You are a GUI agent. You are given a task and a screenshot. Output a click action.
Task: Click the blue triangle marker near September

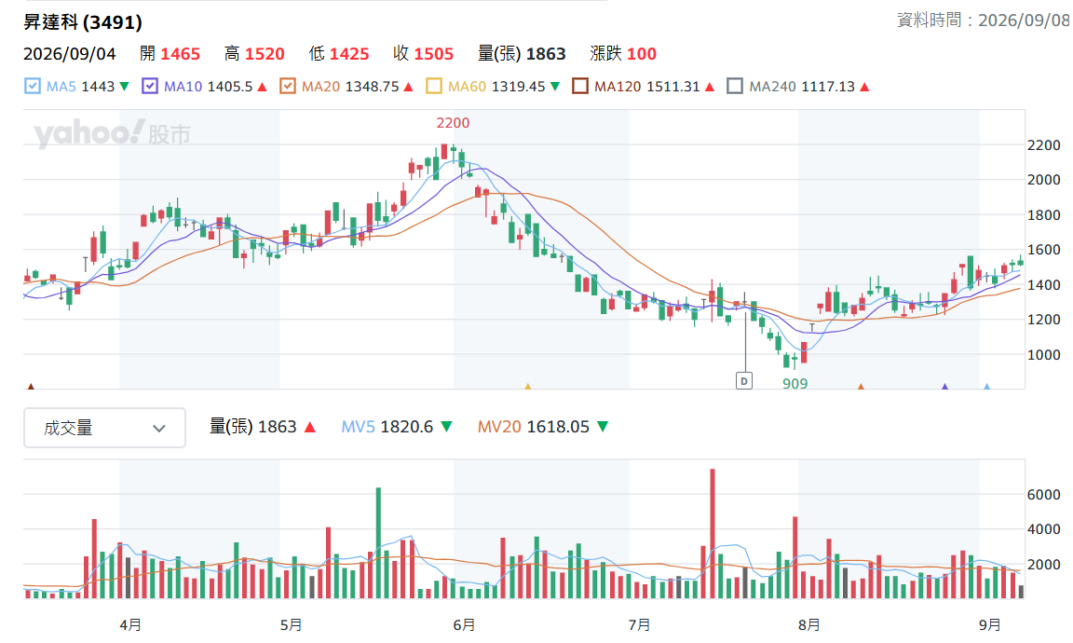pos(986,387)
